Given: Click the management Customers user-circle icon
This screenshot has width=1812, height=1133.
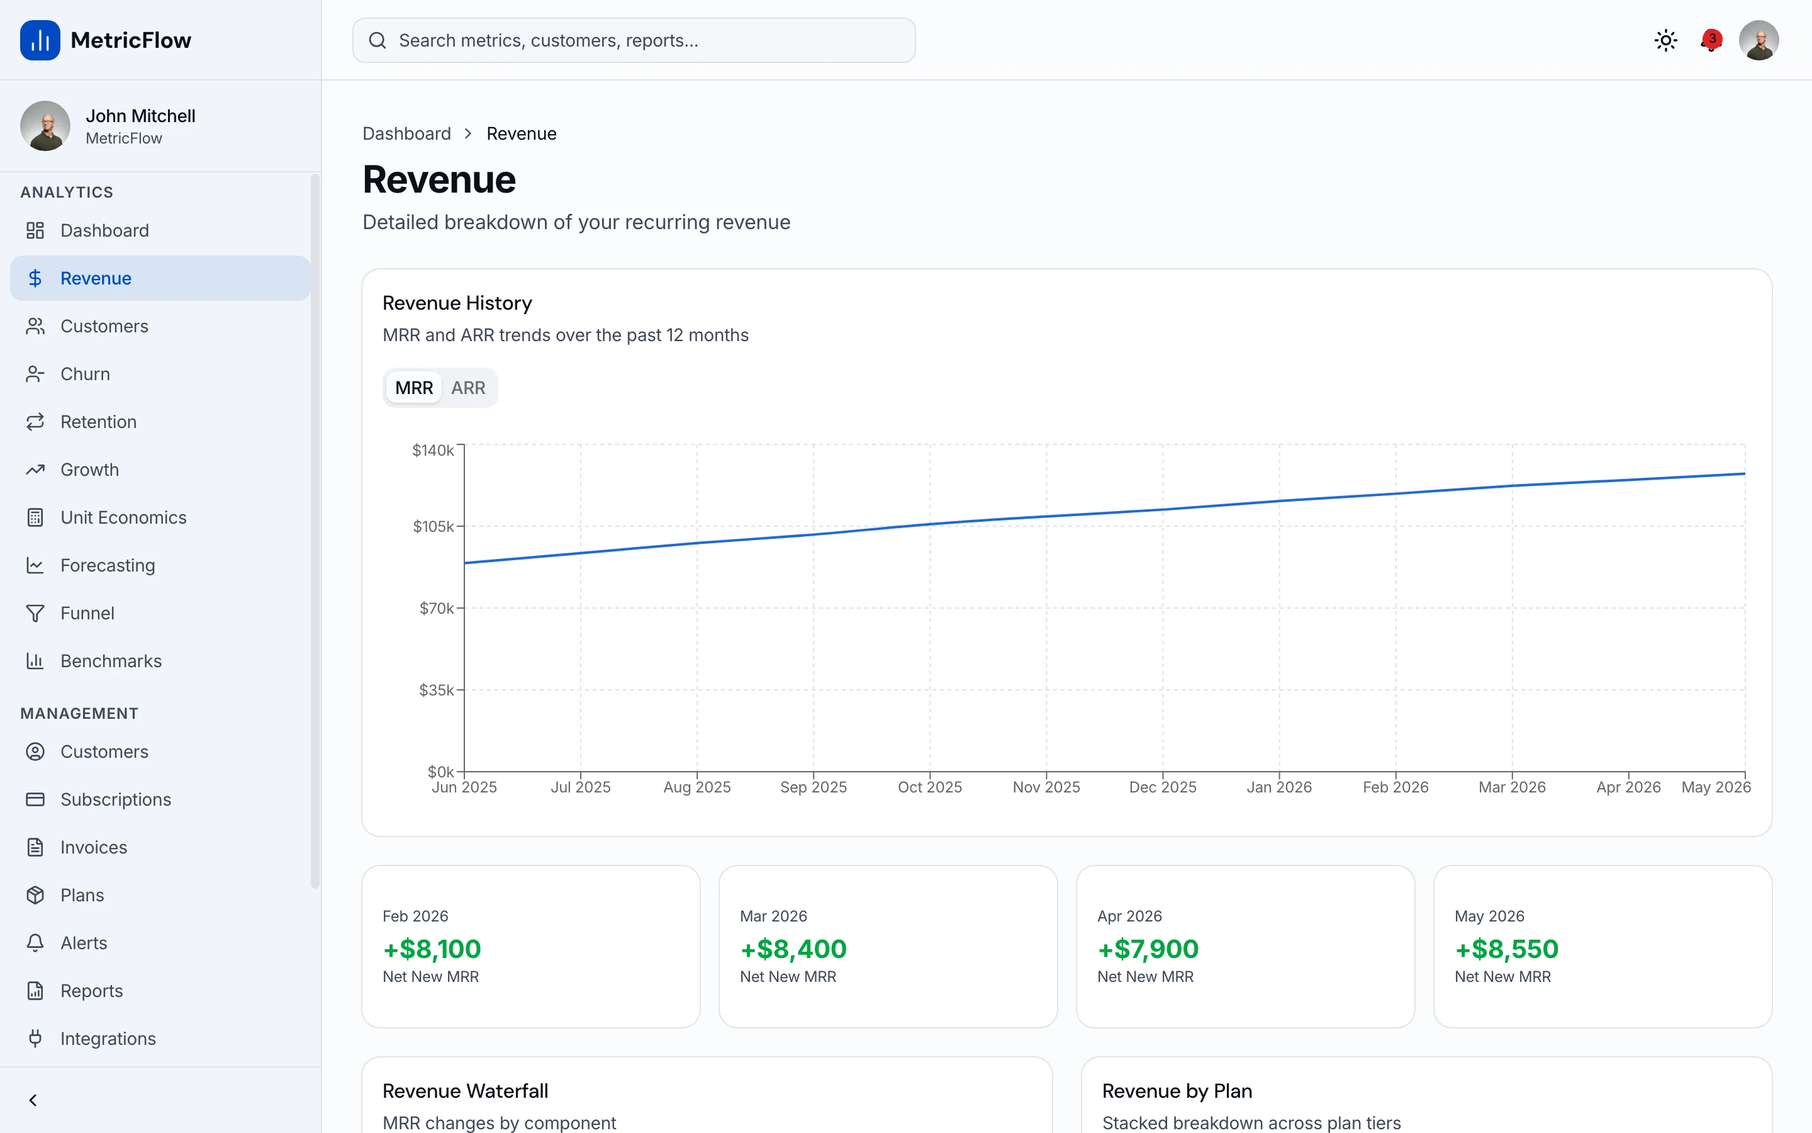Looking at the screenshot, I should click(35, 752).
